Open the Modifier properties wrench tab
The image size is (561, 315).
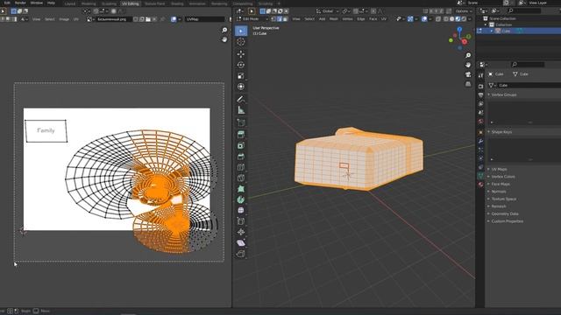(480, 141)
